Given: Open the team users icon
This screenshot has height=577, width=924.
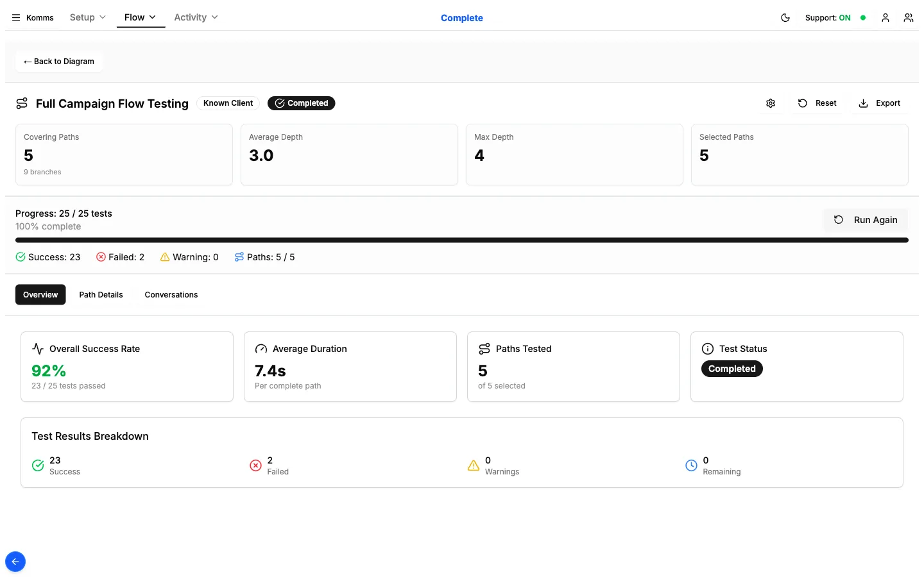Looking at the screenshot, I should click(908, 18).
